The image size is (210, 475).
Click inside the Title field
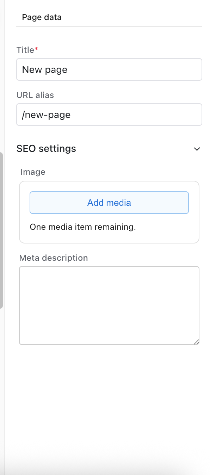[x=109, y=69]
